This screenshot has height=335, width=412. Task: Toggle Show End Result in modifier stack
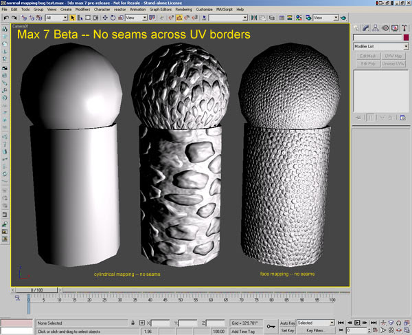coord(371,118)
